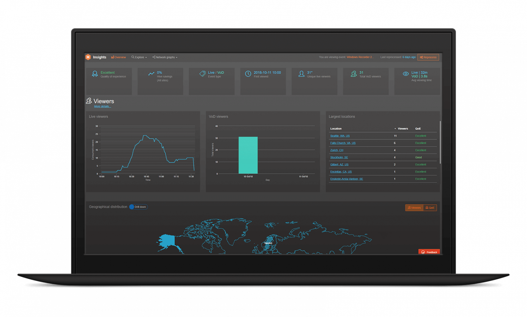Select the Overview menu item

point(118,57)
